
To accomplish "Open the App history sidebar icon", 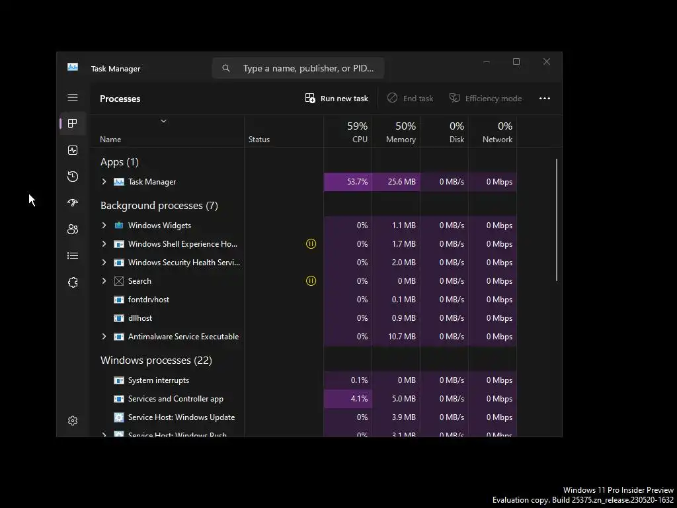I will (x=73, y=176).
